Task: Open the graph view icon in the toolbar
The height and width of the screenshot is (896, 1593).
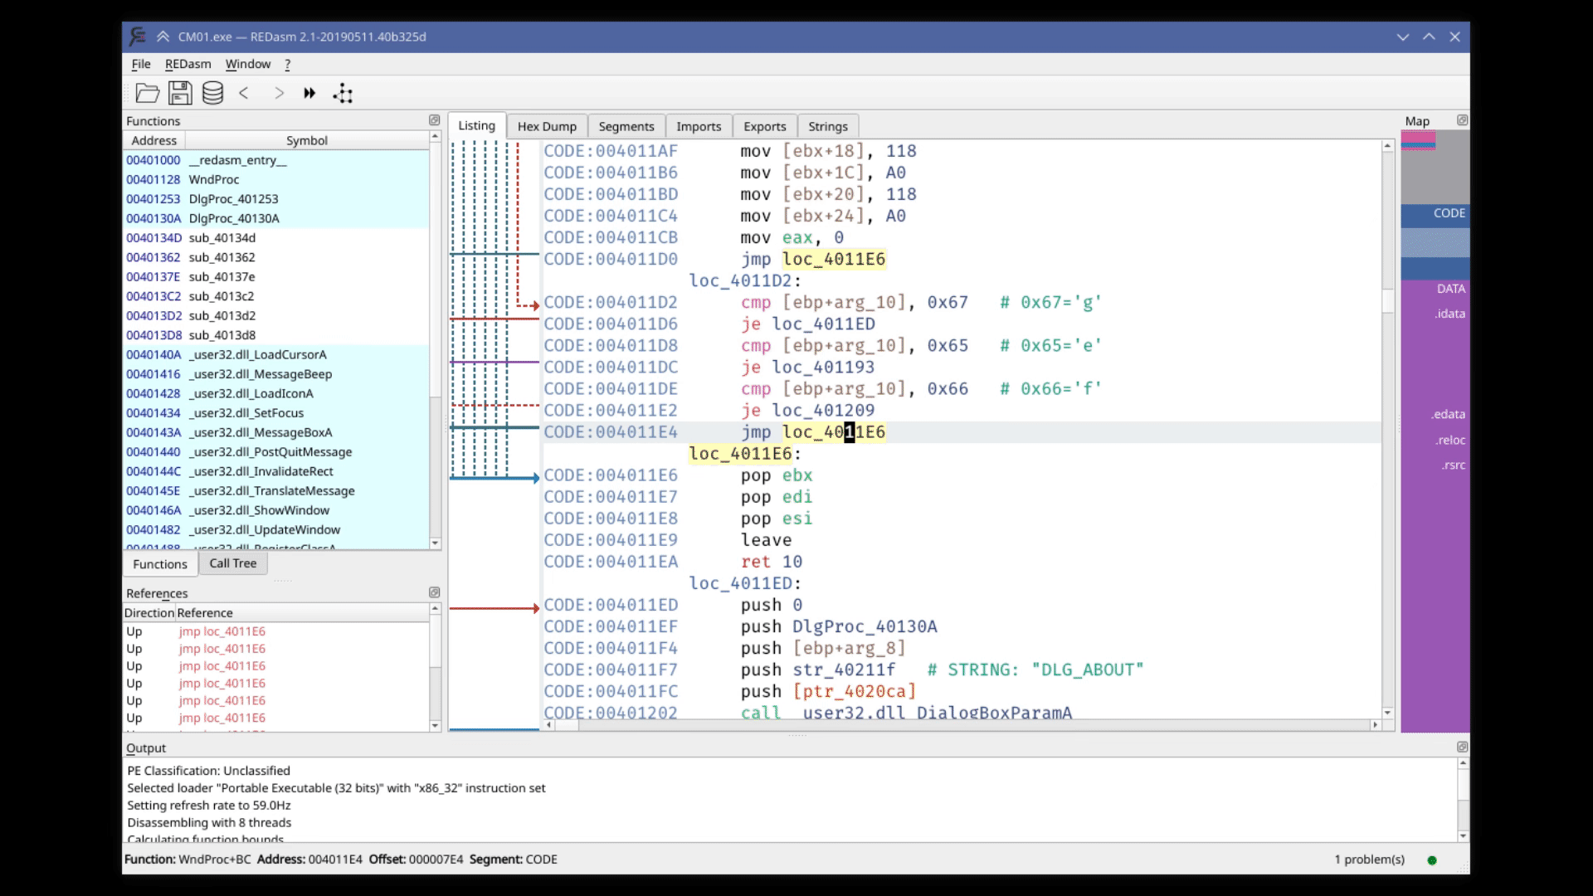Action: point(343,94)
